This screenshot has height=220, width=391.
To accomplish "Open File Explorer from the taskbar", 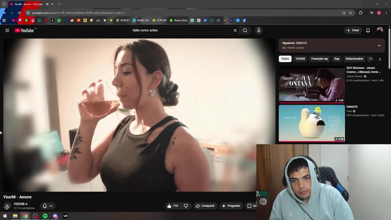I will pyautogui.click(x=15, y=216).
